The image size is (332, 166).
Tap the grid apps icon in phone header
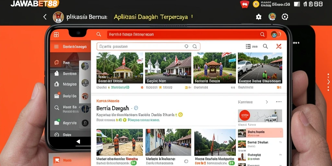coord(56,35)
